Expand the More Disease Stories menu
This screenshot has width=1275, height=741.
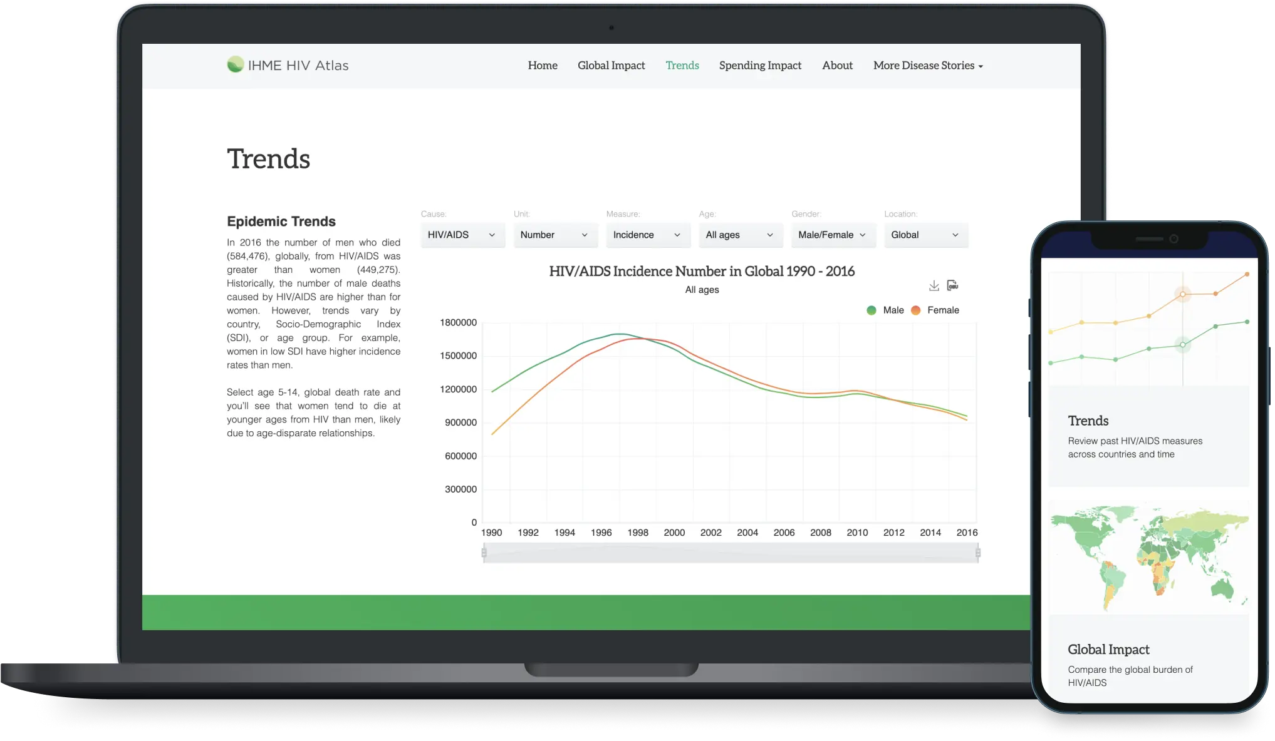point(928,66)
